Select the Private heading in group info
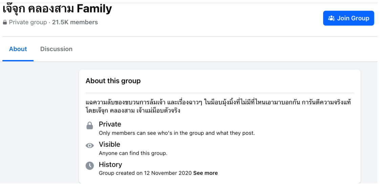The height and width of the screenshot is (184, 380). pyautogui.click(x=110, y=124)
